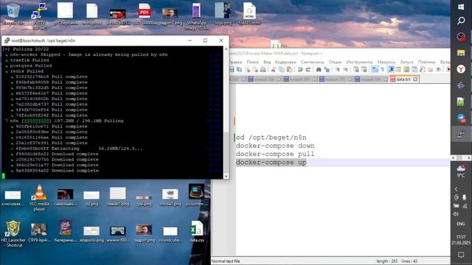This screenshot has height=265, width=472.
Task: Open the Вид menu in Notepad++
Action: (267, 62)
